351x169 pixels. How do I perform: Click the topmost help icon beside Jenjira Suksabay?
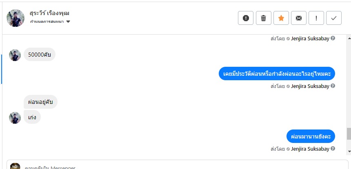(x=333, y=39)
